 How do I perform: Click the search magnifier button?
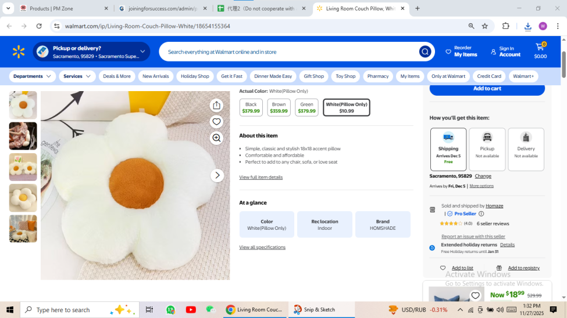click(x=425, y=52)
